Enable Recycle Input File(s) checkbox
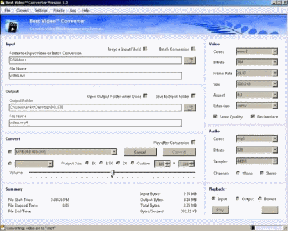This screenshot has width=288, height=231. pos(145,49)
